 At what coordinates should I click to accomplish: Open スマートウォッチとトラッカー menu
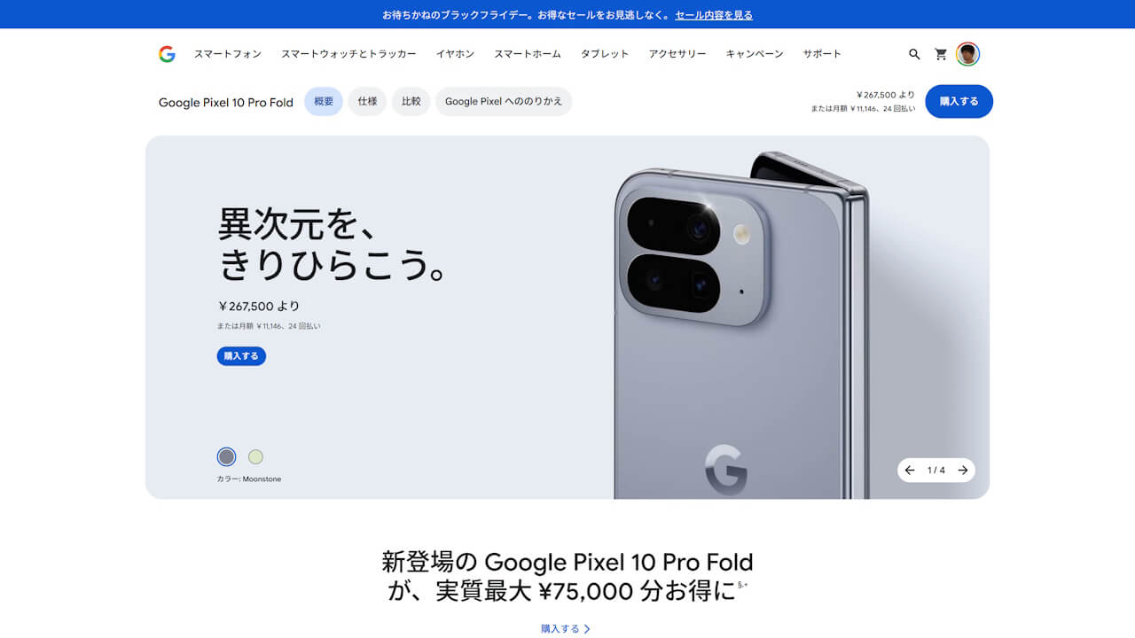[348, 54]
